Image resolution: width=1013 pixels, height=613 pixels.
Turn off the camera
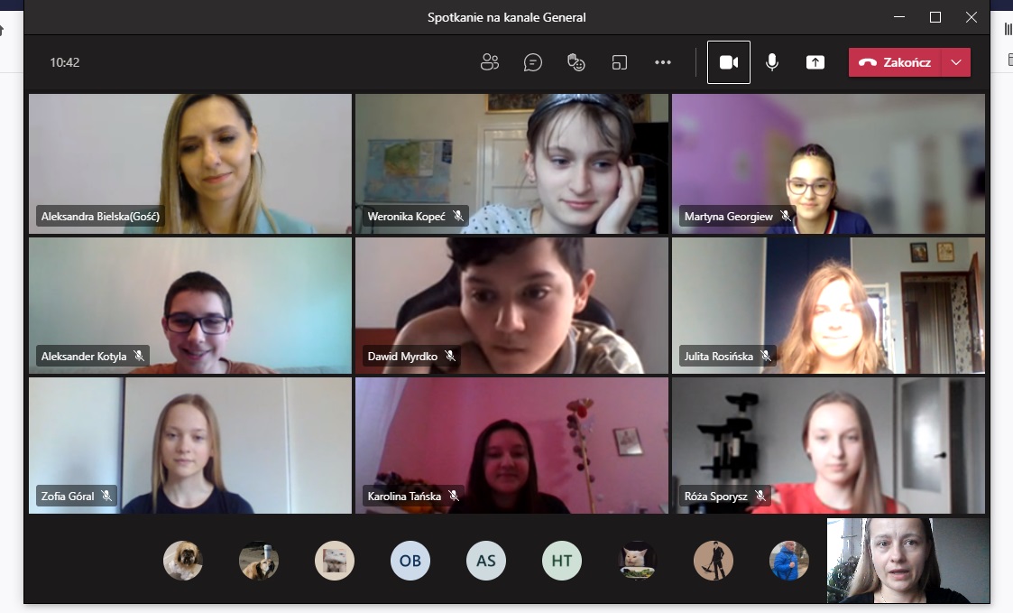[729, 62]
